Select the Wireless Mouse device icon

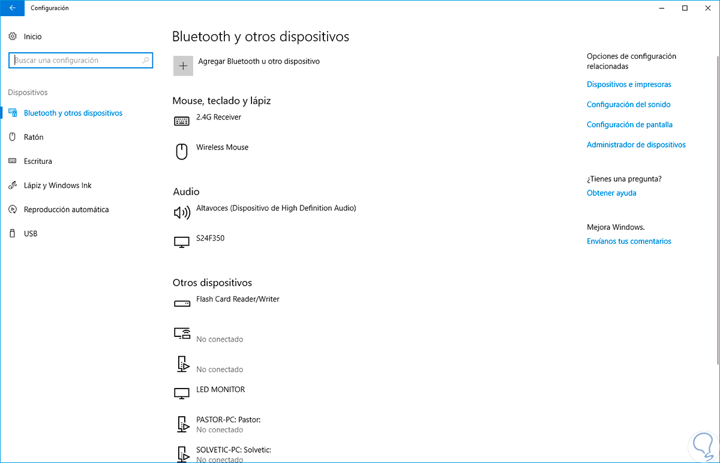click(181, 151)
